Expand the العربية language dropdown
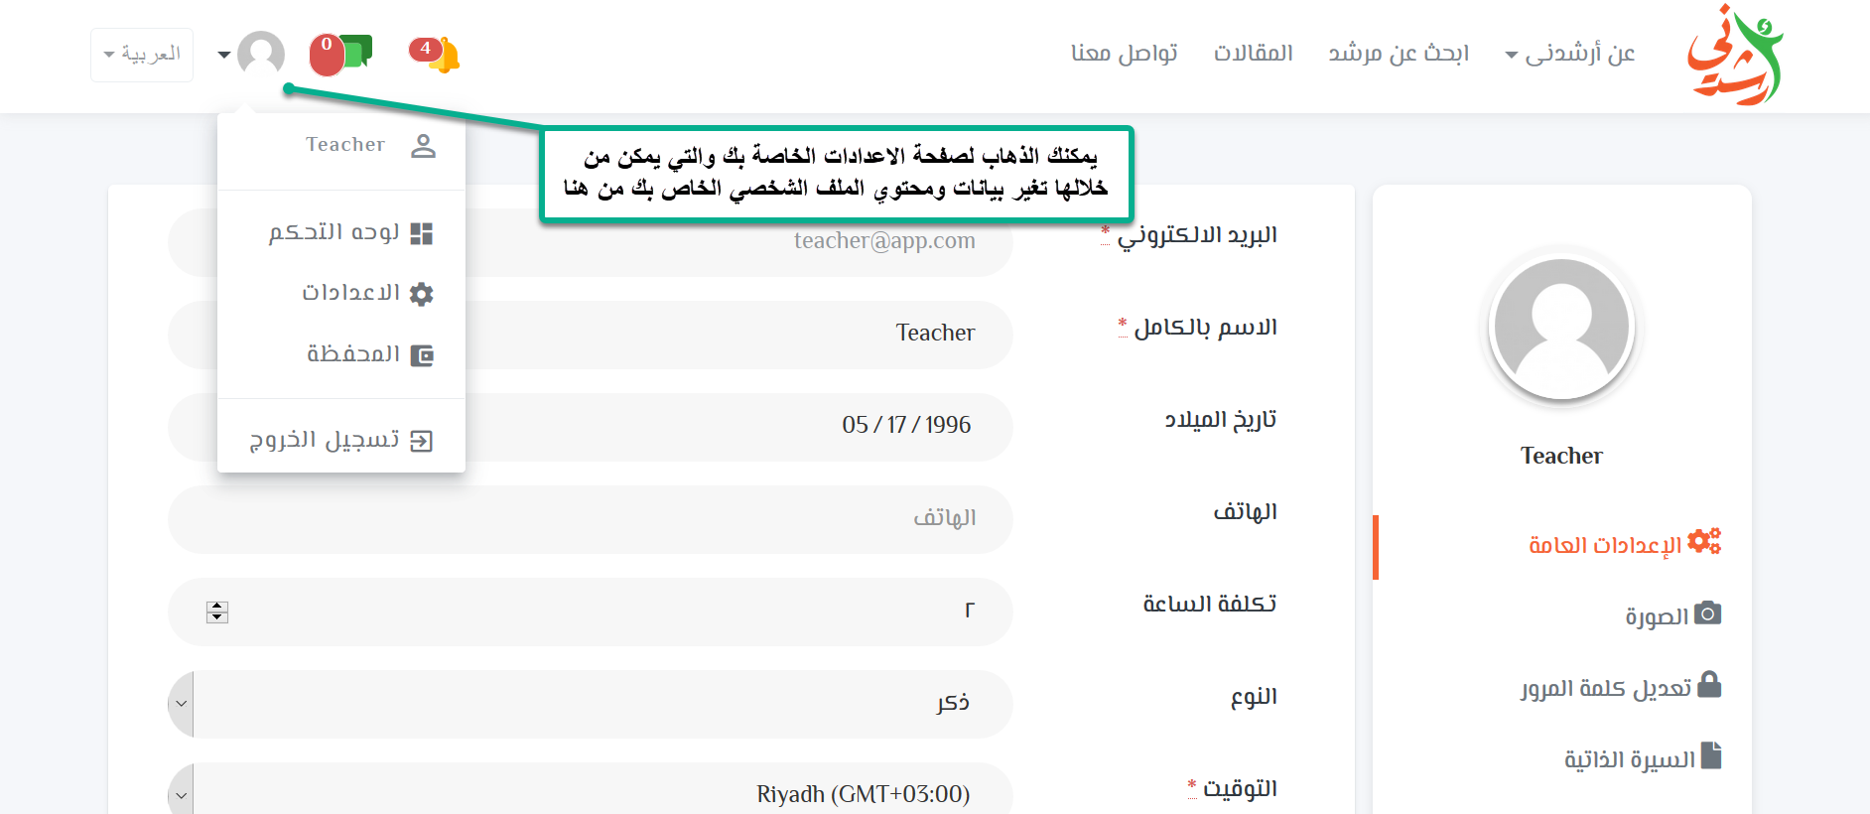 tap(142, 54)
